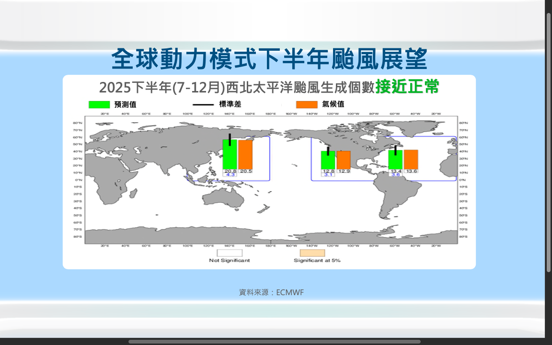Viewport: 552px width, 345px height.
Task: Click the green bar above 13.4
Action: (x=395, y=160)
